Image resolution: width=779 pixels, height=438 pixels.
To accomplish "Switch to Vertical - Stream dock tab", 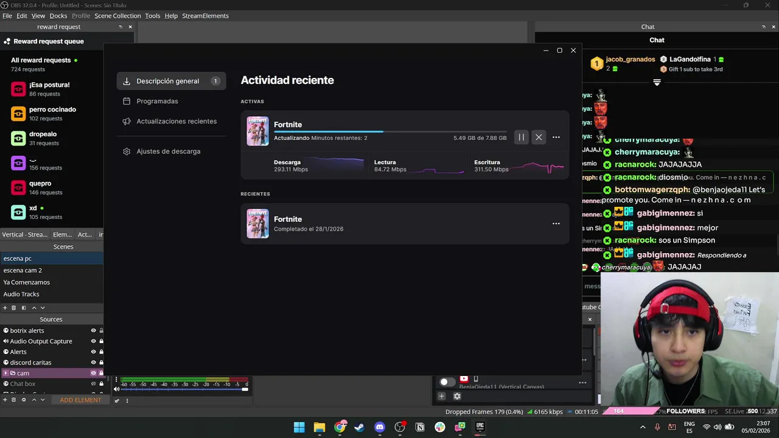I will (x=25, y=234).
